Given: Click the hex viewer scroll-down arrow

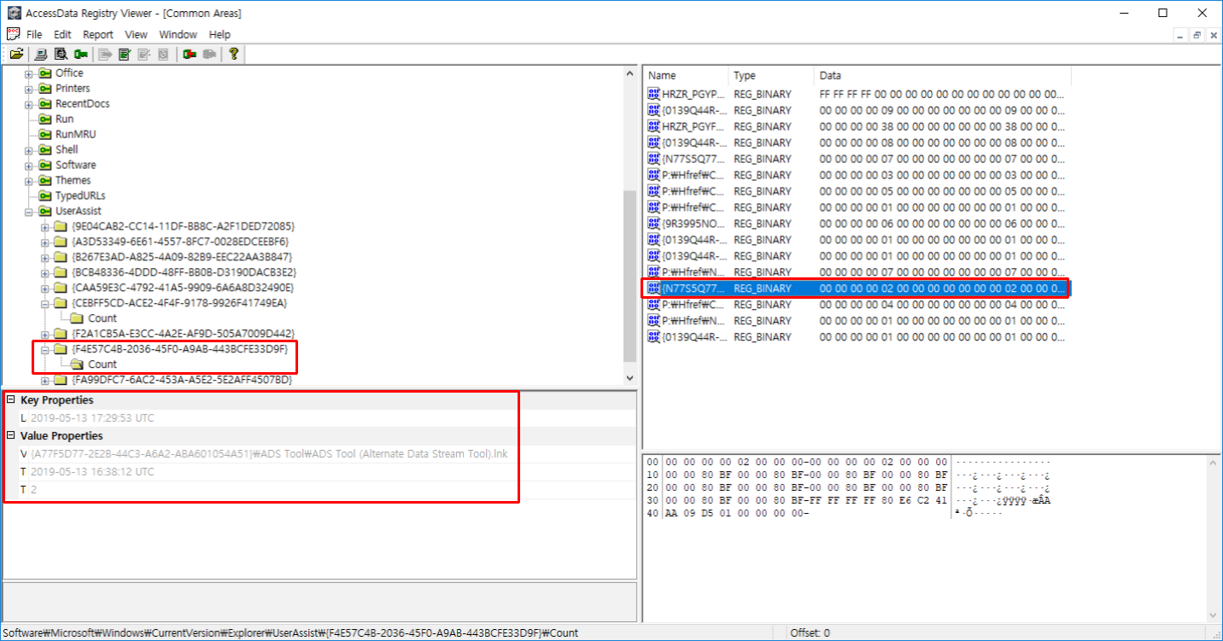Looking at the screenshot, I should click(1213, 614).
